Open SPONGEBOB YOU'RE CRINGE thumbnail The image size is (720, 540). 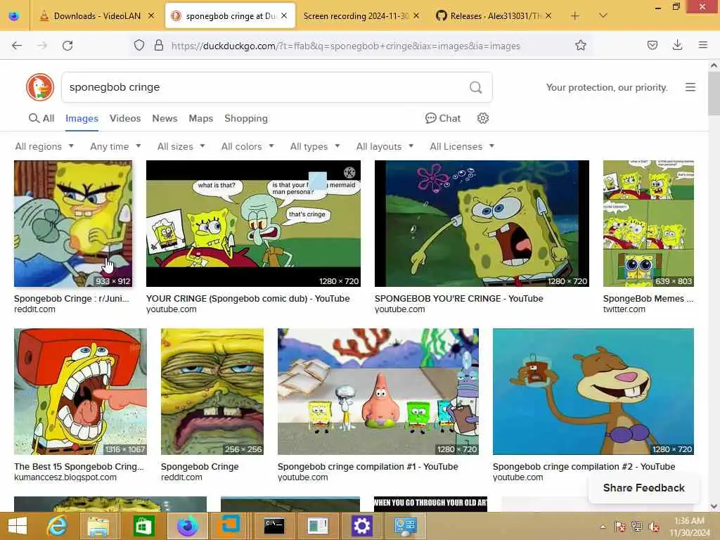[x=482, y=224]
